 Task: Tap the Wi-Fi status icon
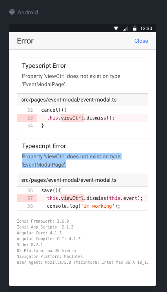pos(116,28)
